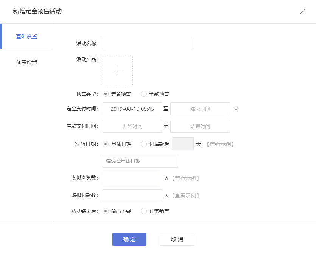Screen dimensions: 316x256
Task: Click the 取消 button
Action: [x=177, y=239]
